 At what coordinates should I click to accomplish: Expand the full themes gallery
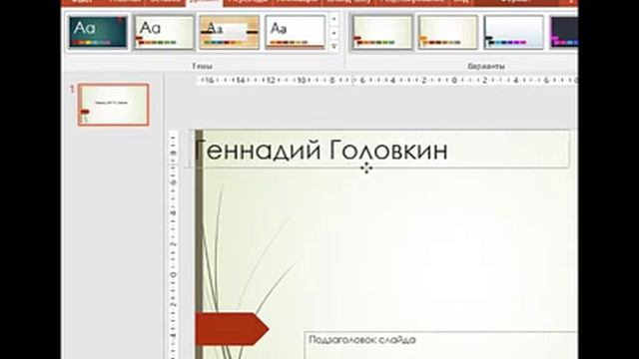click(x=333, y=46)
